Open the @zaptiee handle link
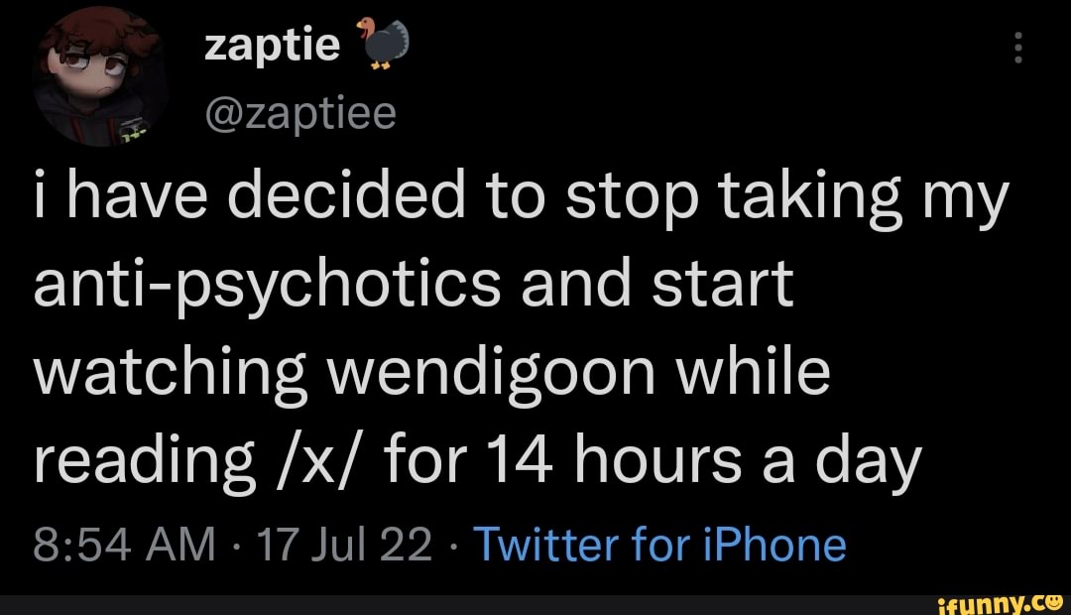Image resolution: width=1071 pixels, height=615 pixels. pos(299,117)
